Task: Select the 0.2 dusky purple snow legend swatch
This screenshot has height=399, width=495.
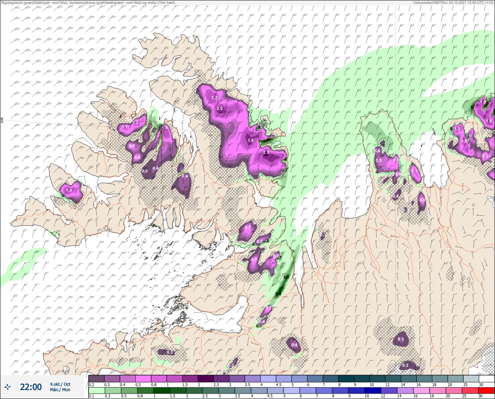Action: tap(96, 378)
